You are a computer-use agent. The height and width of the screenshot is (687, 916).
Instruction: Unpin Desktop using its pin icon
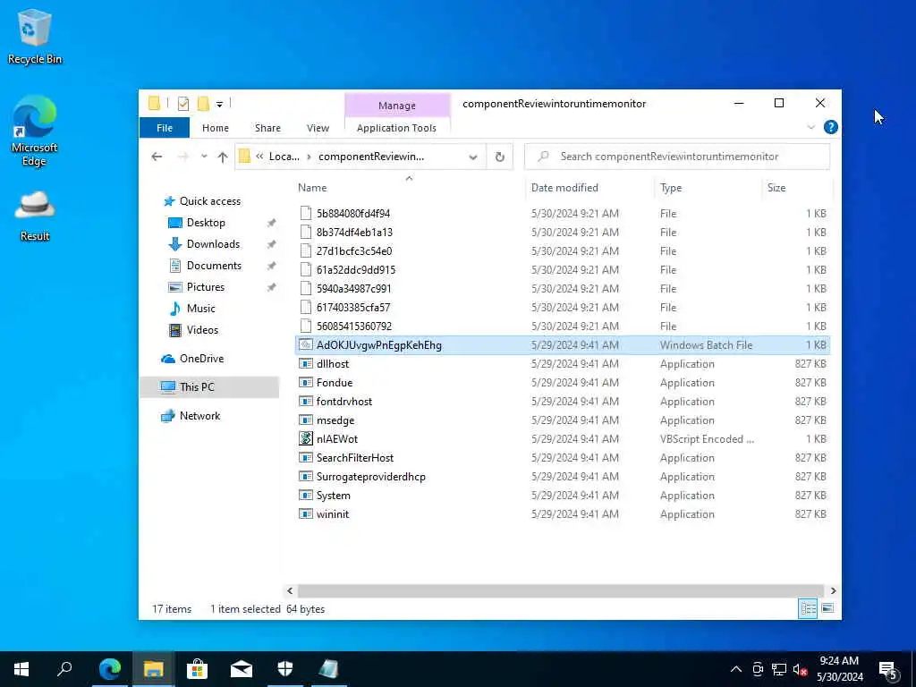pyautogui.click(x=271, y=223)
